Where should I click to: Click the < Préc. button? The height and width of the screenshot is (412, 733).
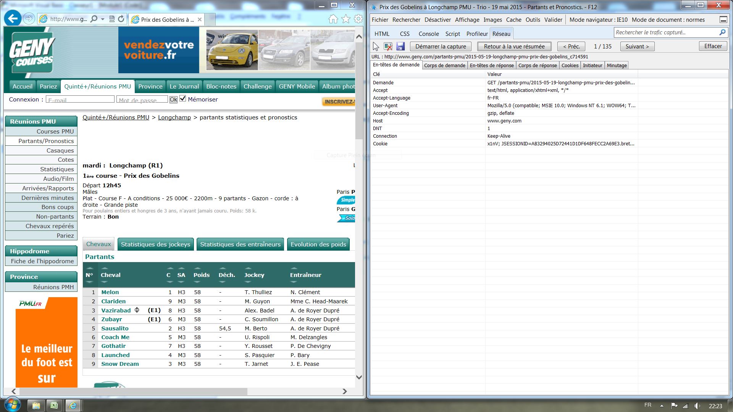pyautogui.click(x=571, y=47)
